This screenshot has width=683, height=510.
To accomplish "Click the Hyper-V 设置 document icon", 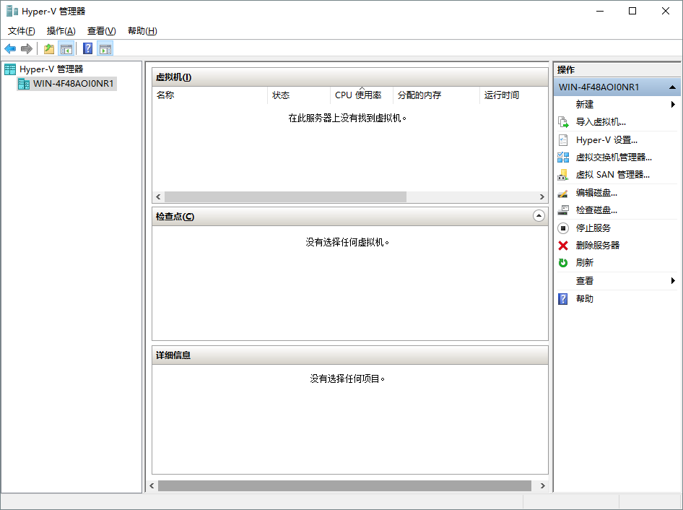I will pos(563,140).
